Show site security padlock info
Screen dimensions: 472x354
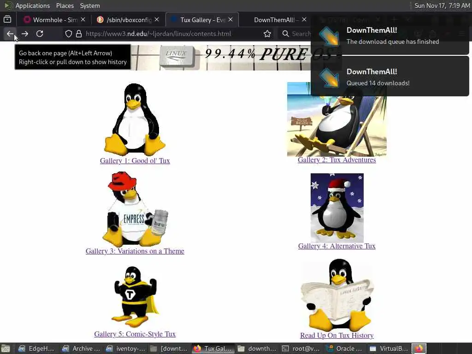(x=79, y=34)
